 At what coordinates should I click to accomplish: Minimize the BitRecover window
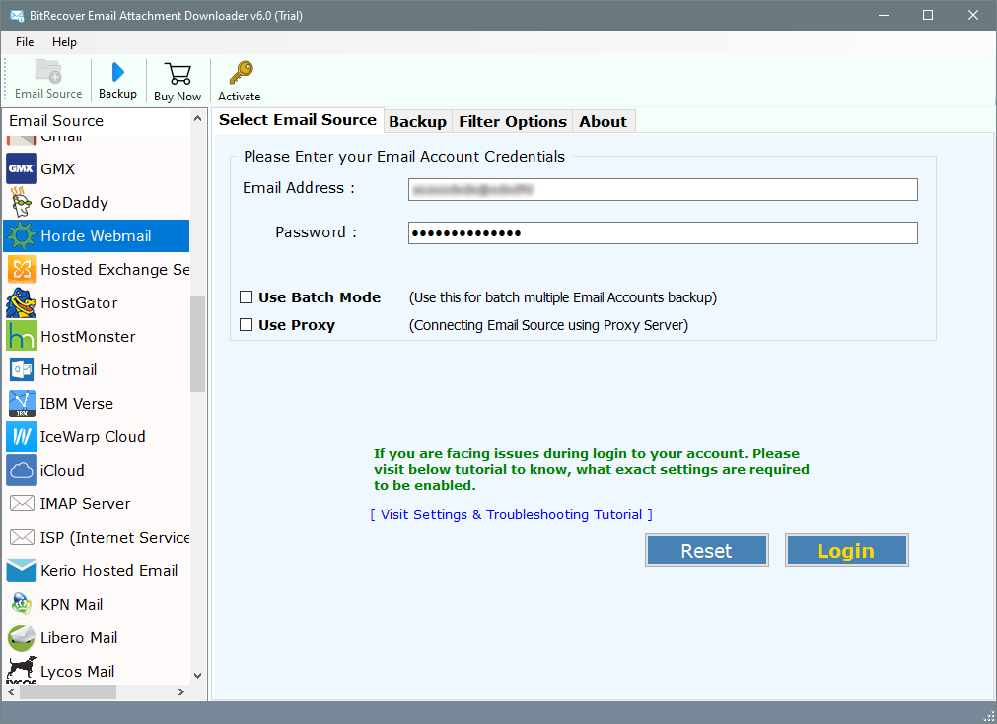[884, 15]
